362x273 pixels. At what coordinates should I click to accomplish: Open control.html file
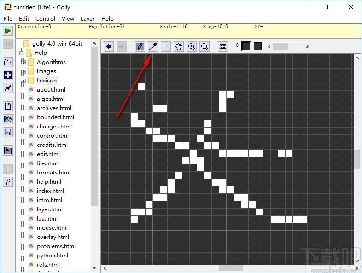click(53, 136)
